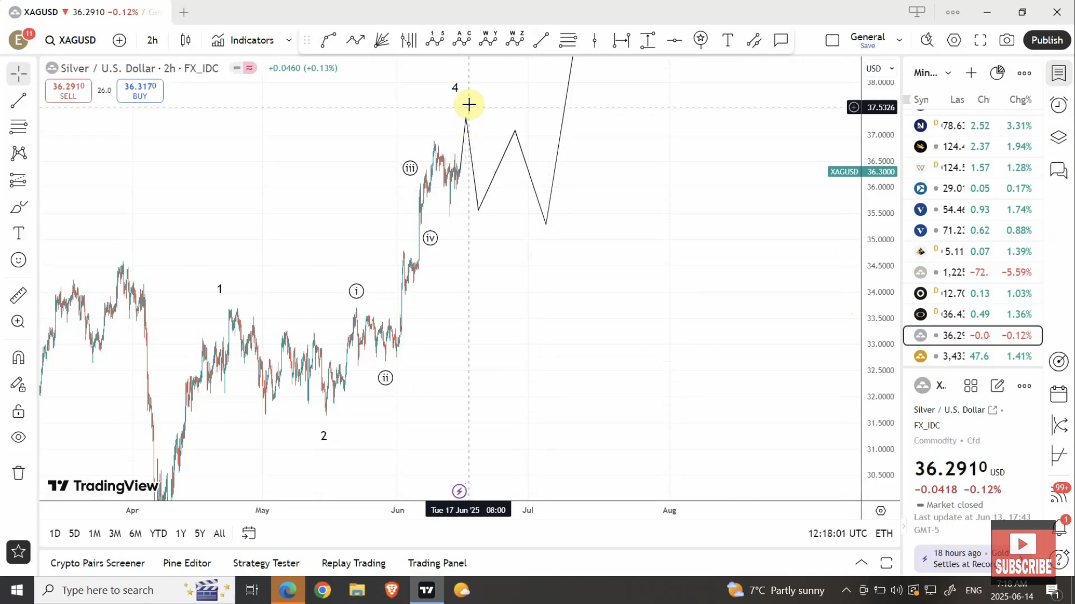Hide all drawings with the eye icon
Screen dimensions: 1075x604
point(18,437)
